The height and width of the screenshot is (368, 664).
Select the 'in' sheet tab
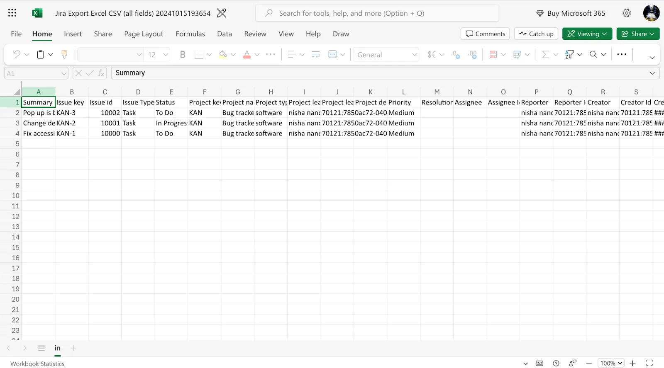[57, 348]
